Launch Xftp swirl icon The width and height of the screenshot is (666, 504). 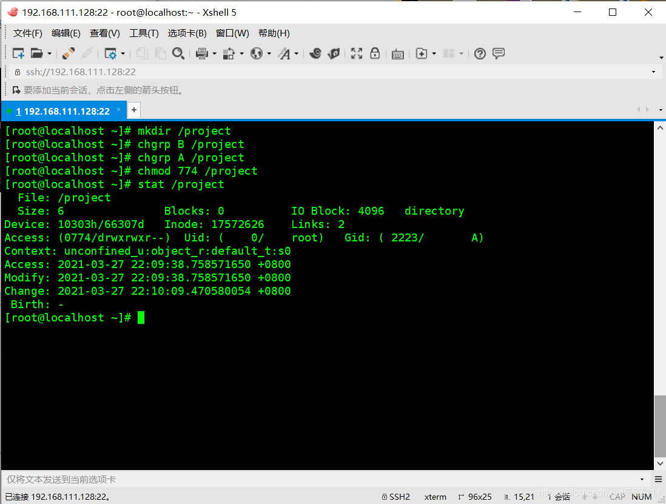(x=315, y=53)
